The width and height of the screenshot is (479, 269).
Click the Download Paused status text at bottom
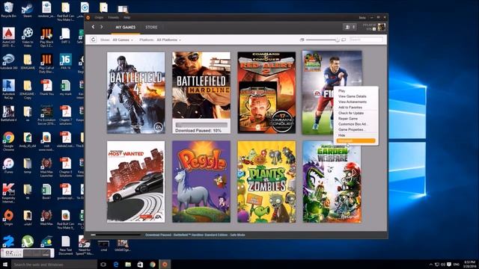click(x=195, y=235)
